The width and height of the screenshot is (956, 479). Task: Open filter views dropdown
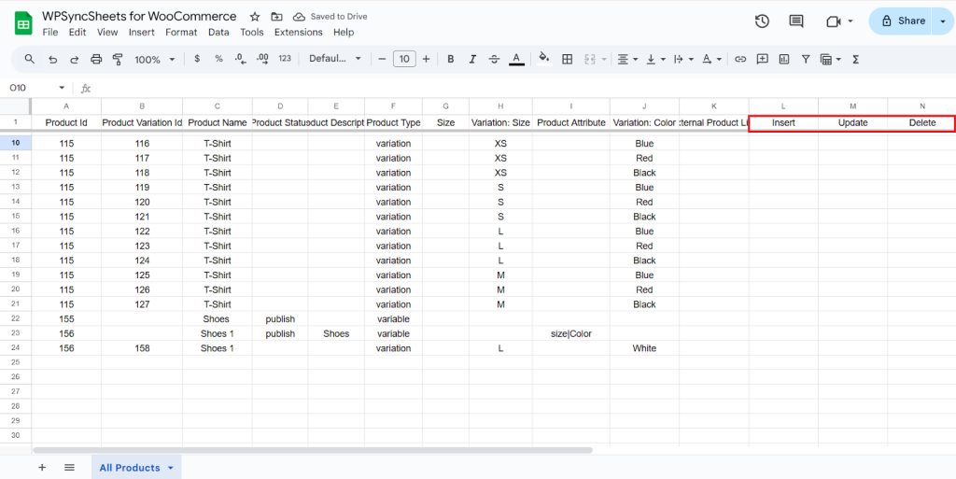point(830,59)
